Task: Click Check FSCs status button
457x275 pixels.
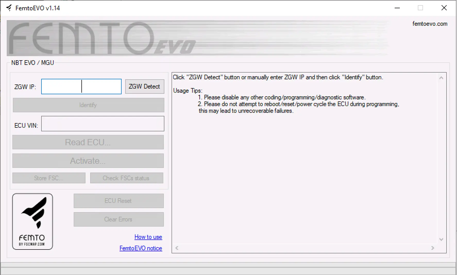Action: tap(126, 178)
